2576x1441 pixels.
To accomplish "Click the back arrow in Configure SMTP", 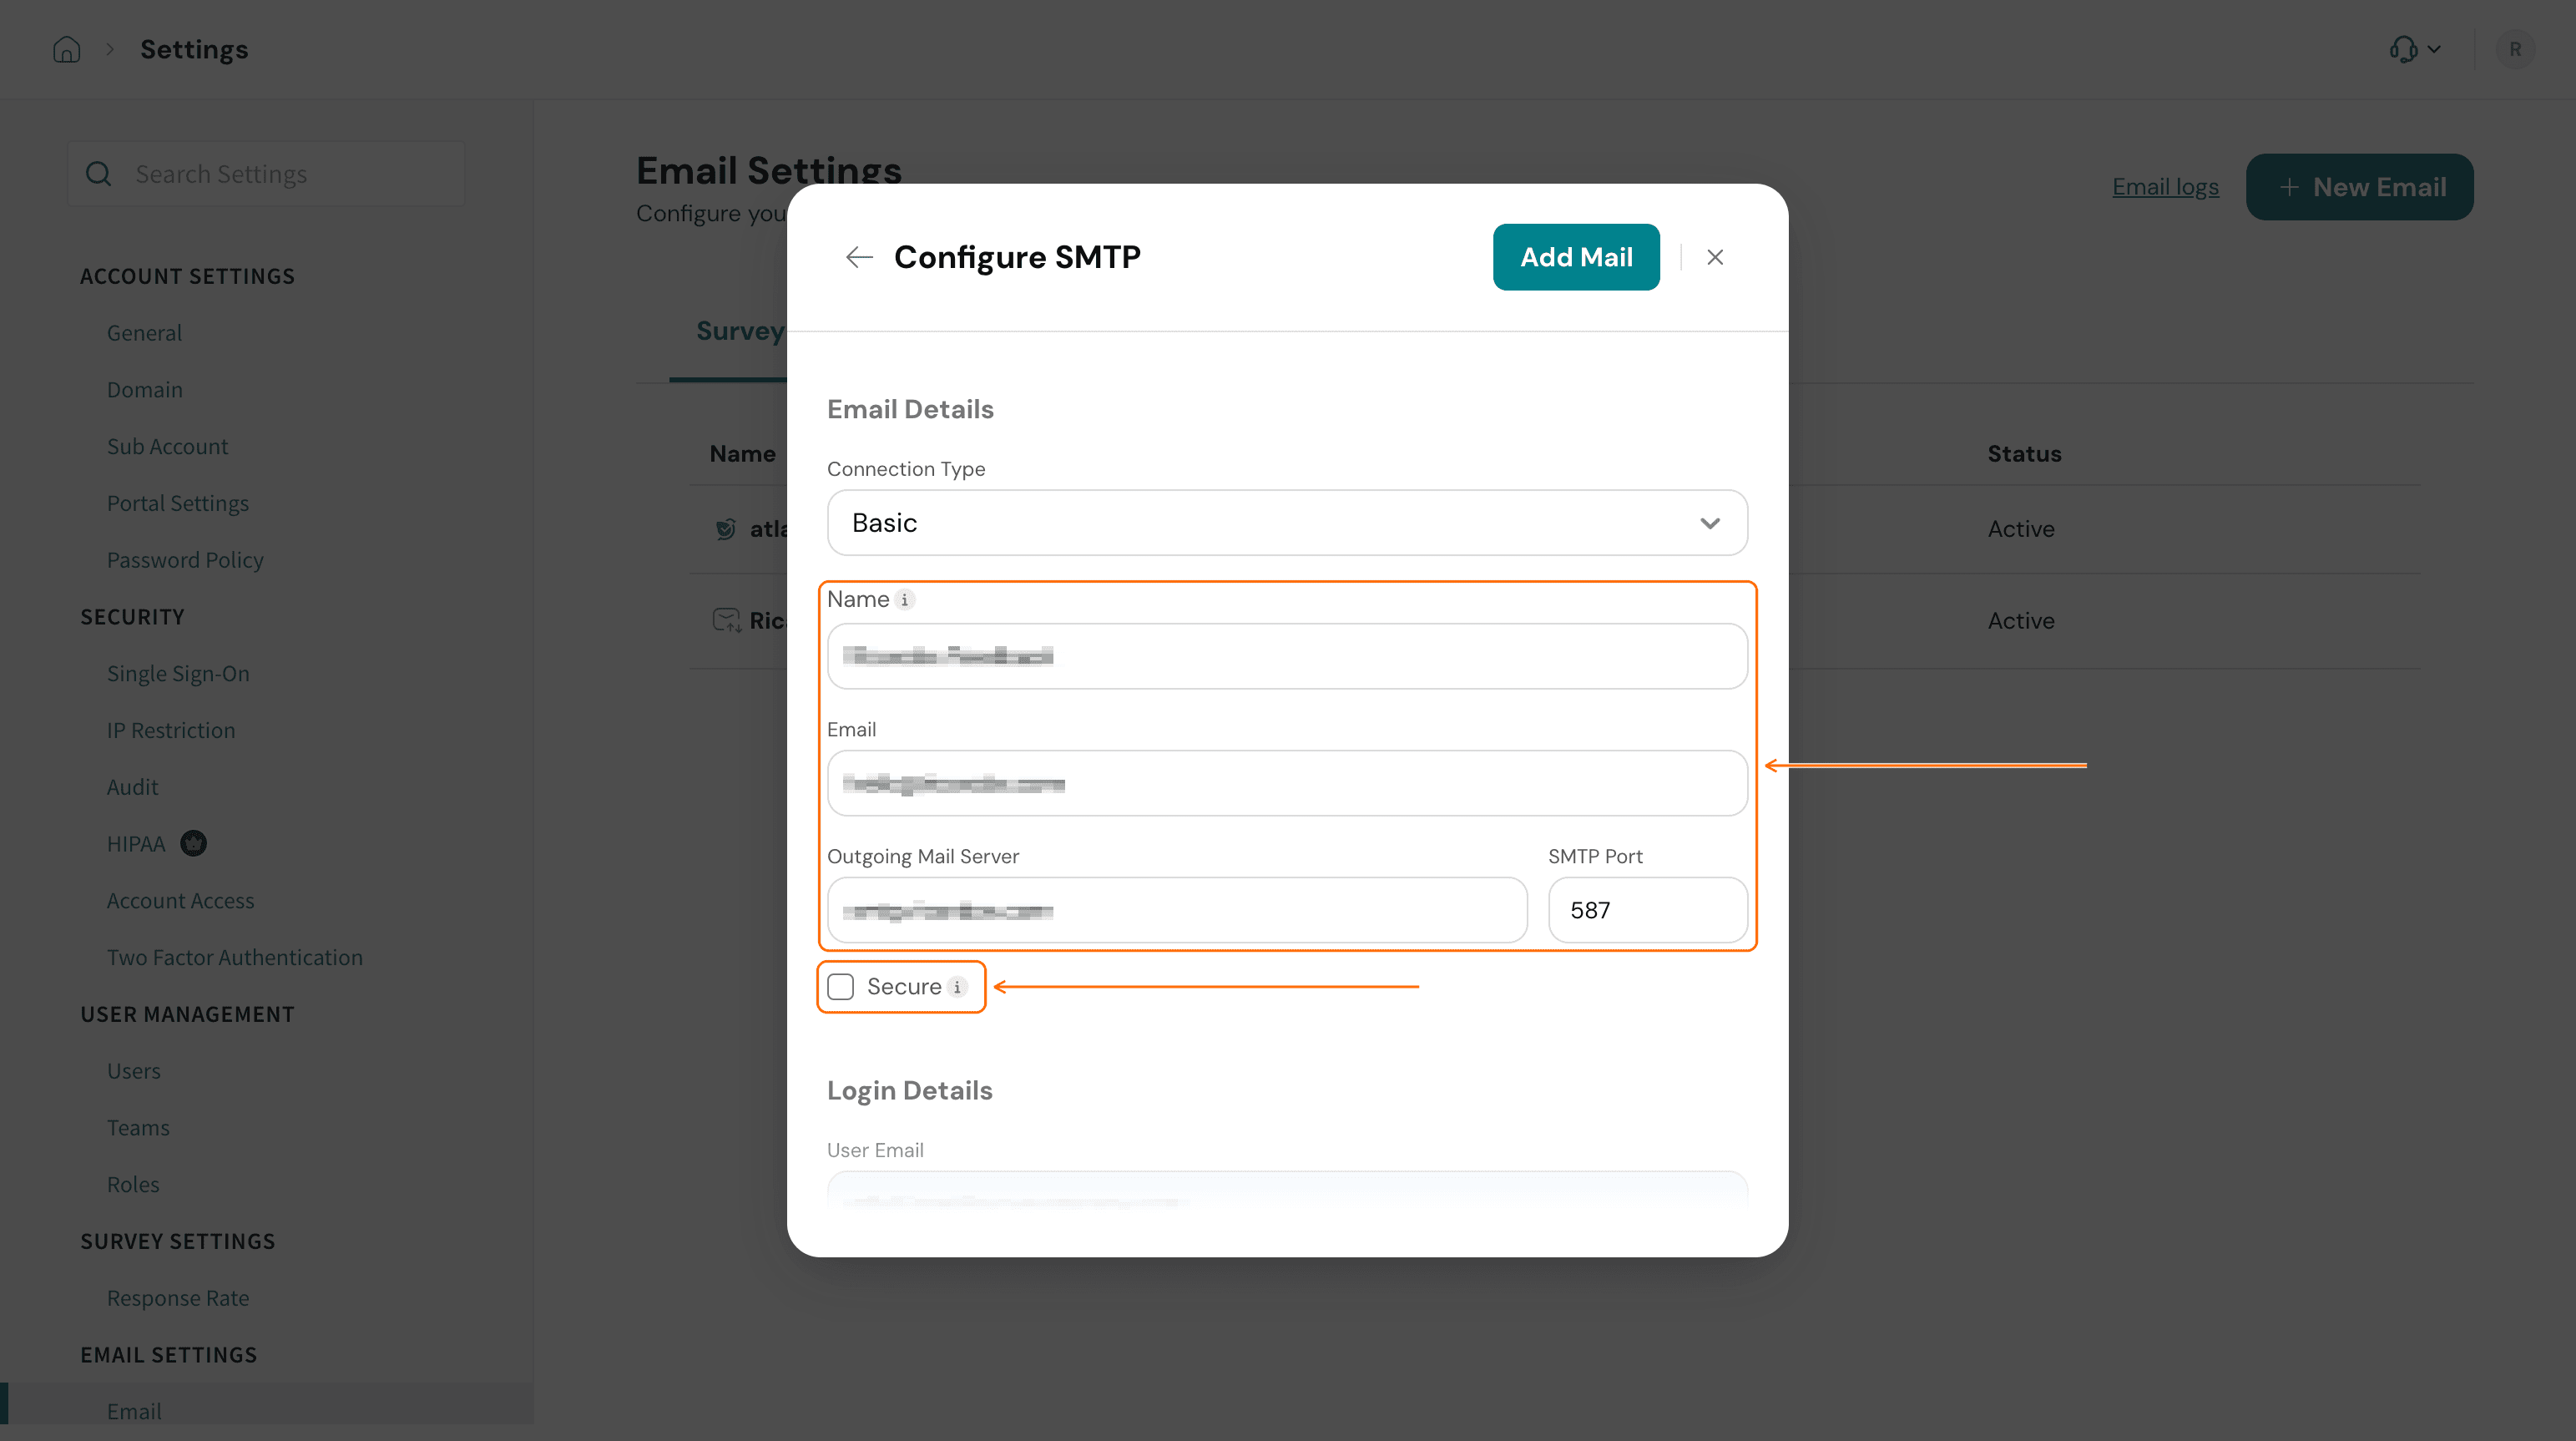I will pyautogui.click(x=859, y=257).
